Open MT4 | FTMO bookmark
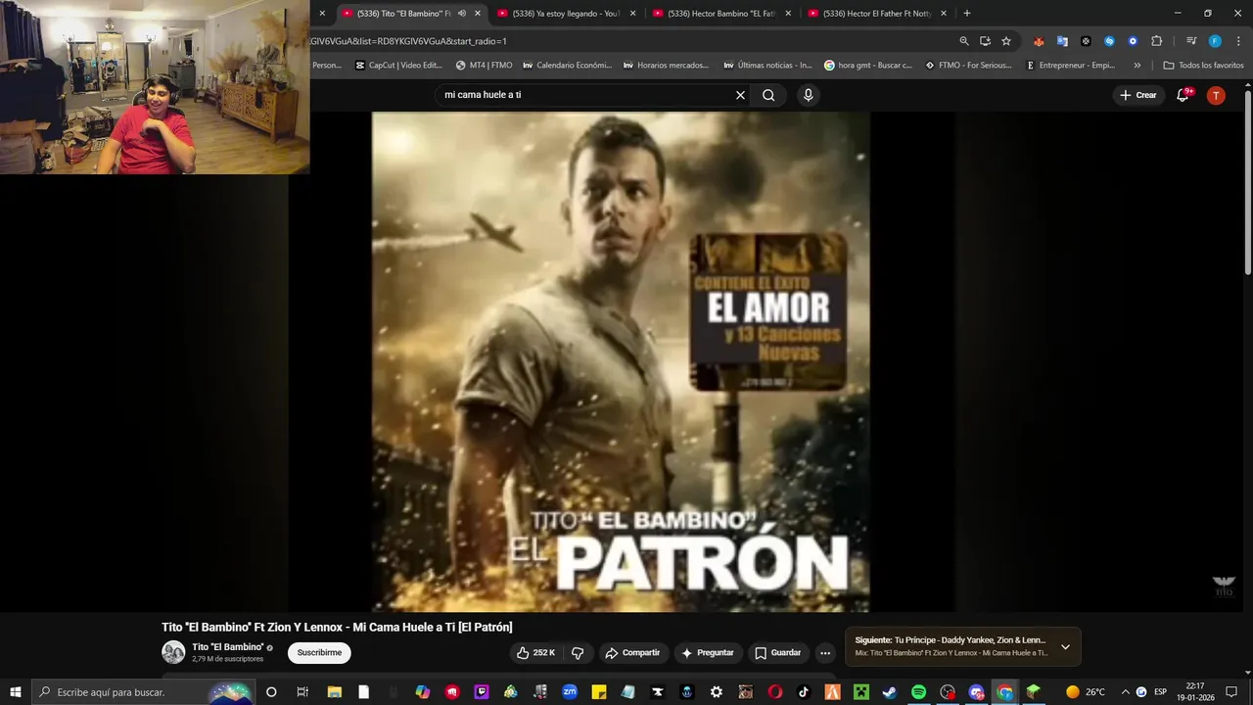Screen dimensions: 1253x705 pos(484,66)
